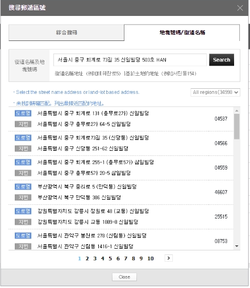
Task: Select the gray 지번 badge for postal code 04566
Action: 23,149
